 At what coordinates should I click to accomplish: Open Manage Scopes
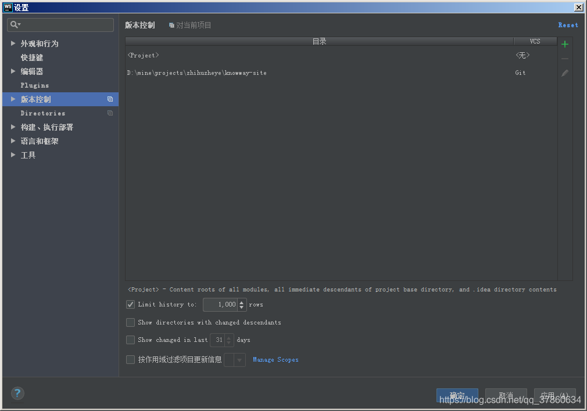click(275, 359)
